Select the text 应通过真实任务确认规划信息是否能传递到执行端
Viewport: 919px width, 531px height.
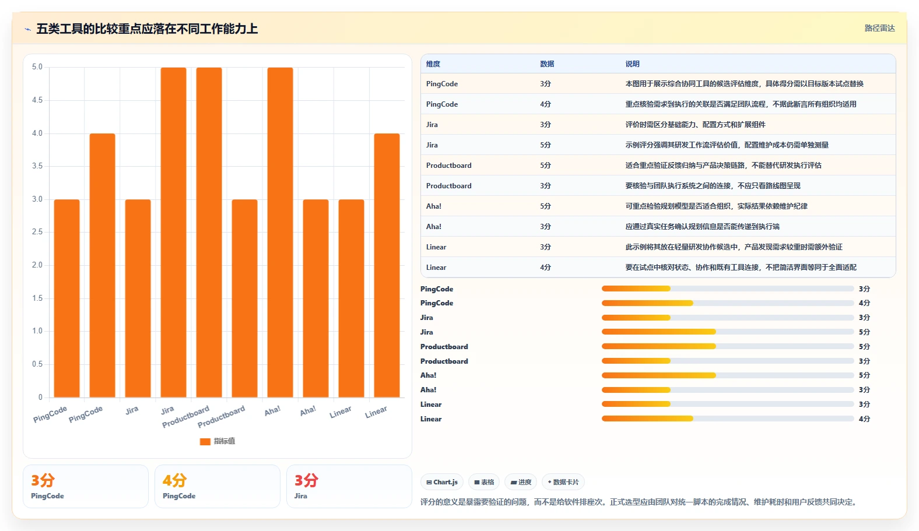click(703, 227)
